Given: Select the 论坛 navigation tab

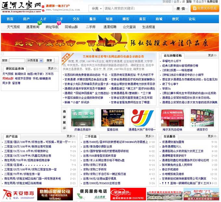Looking at the screenshot, I should tap(192, 19).
